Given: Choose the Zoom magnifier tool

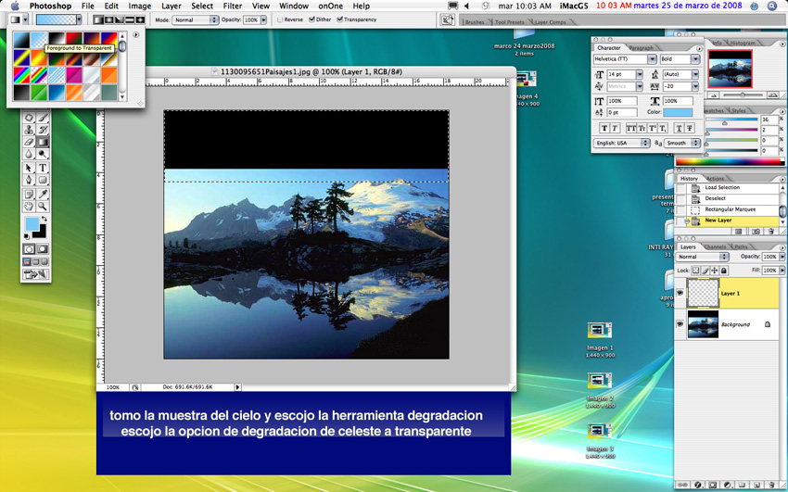Looking at the screenshot, I should [x=43, y=207].
